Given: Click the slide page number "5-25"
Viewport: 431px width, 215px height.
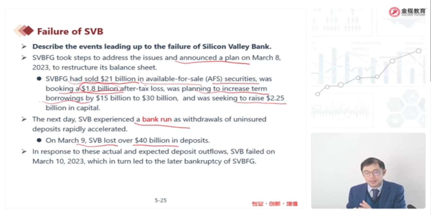Looking at the screenshot, I should [161, 200].
